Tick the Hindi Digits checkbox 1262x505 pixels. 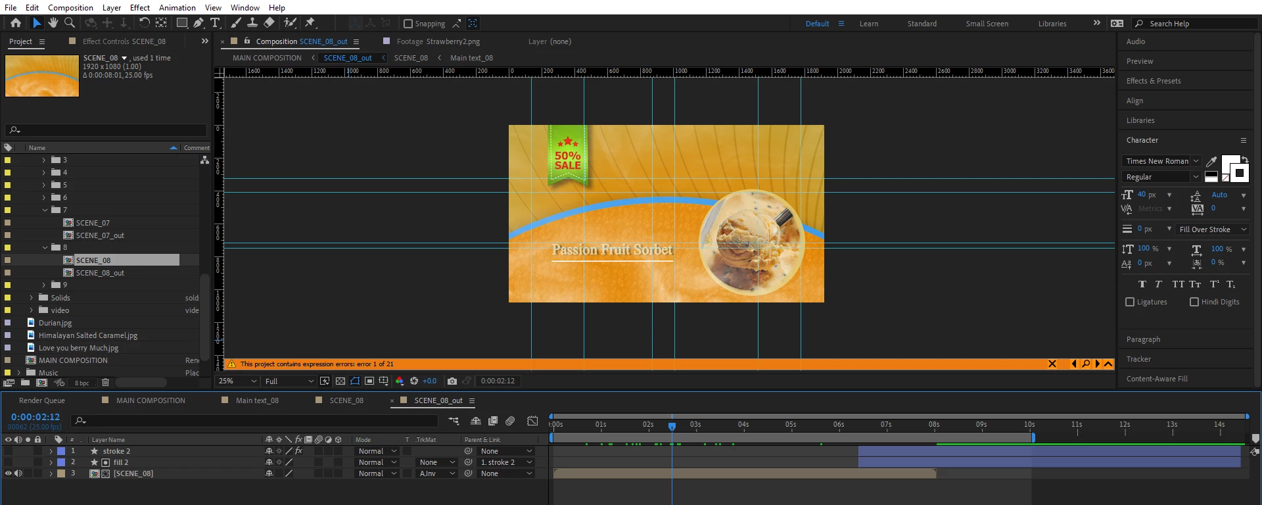tap(1194, 302)
